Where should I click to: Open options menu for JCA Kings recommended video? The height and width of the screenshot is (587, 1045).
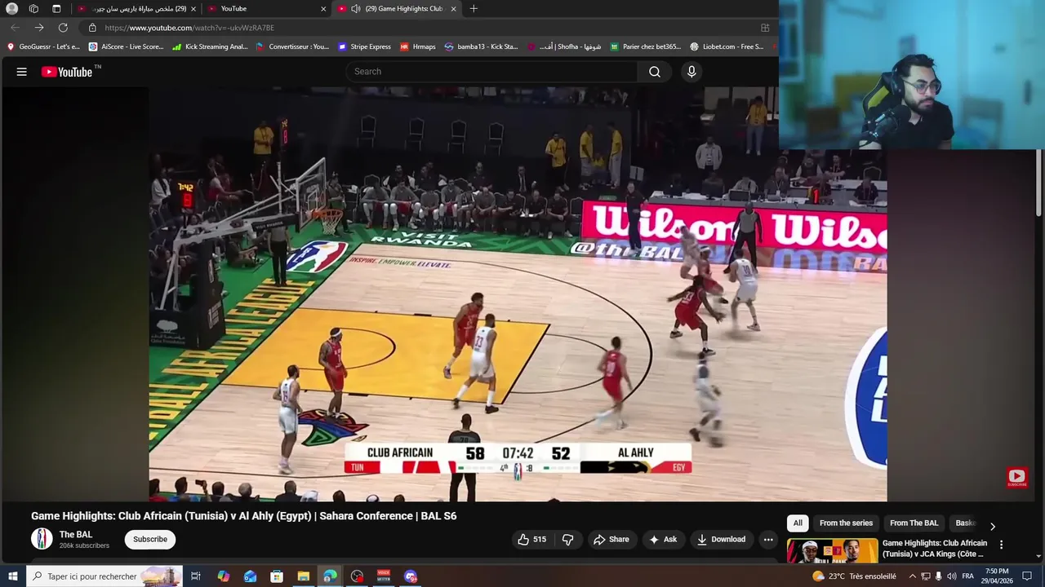pos(1002,545)
